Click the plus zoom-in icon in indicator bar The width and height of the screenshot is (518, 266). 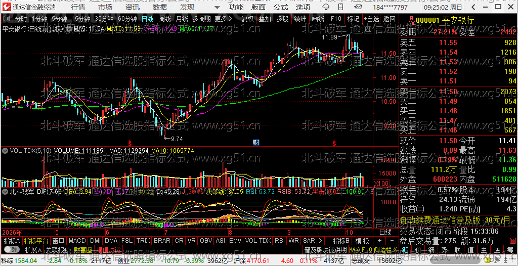click(379, 240)
